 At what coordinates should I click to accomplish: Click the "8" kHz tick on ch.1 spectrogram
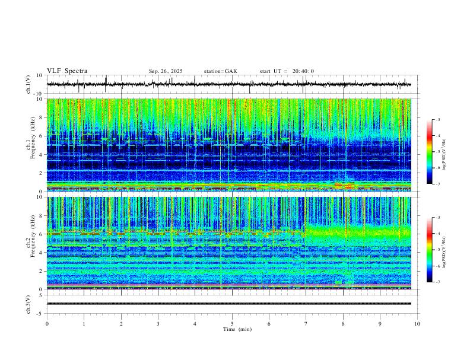(42, 117)
